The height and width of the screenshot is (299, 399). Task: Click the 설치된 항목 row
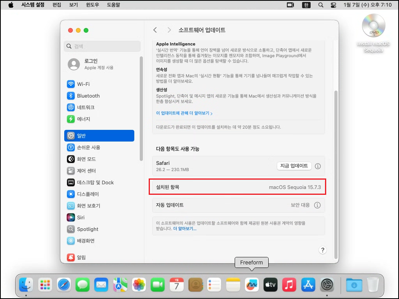click(x=239, y=187)
